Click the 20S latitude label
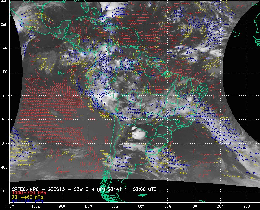260x210 pixels. (4, 120)
